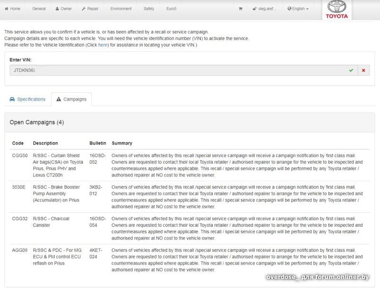Select campaign code CGG32
Screen dimensions: 380x288
(20, 219)
